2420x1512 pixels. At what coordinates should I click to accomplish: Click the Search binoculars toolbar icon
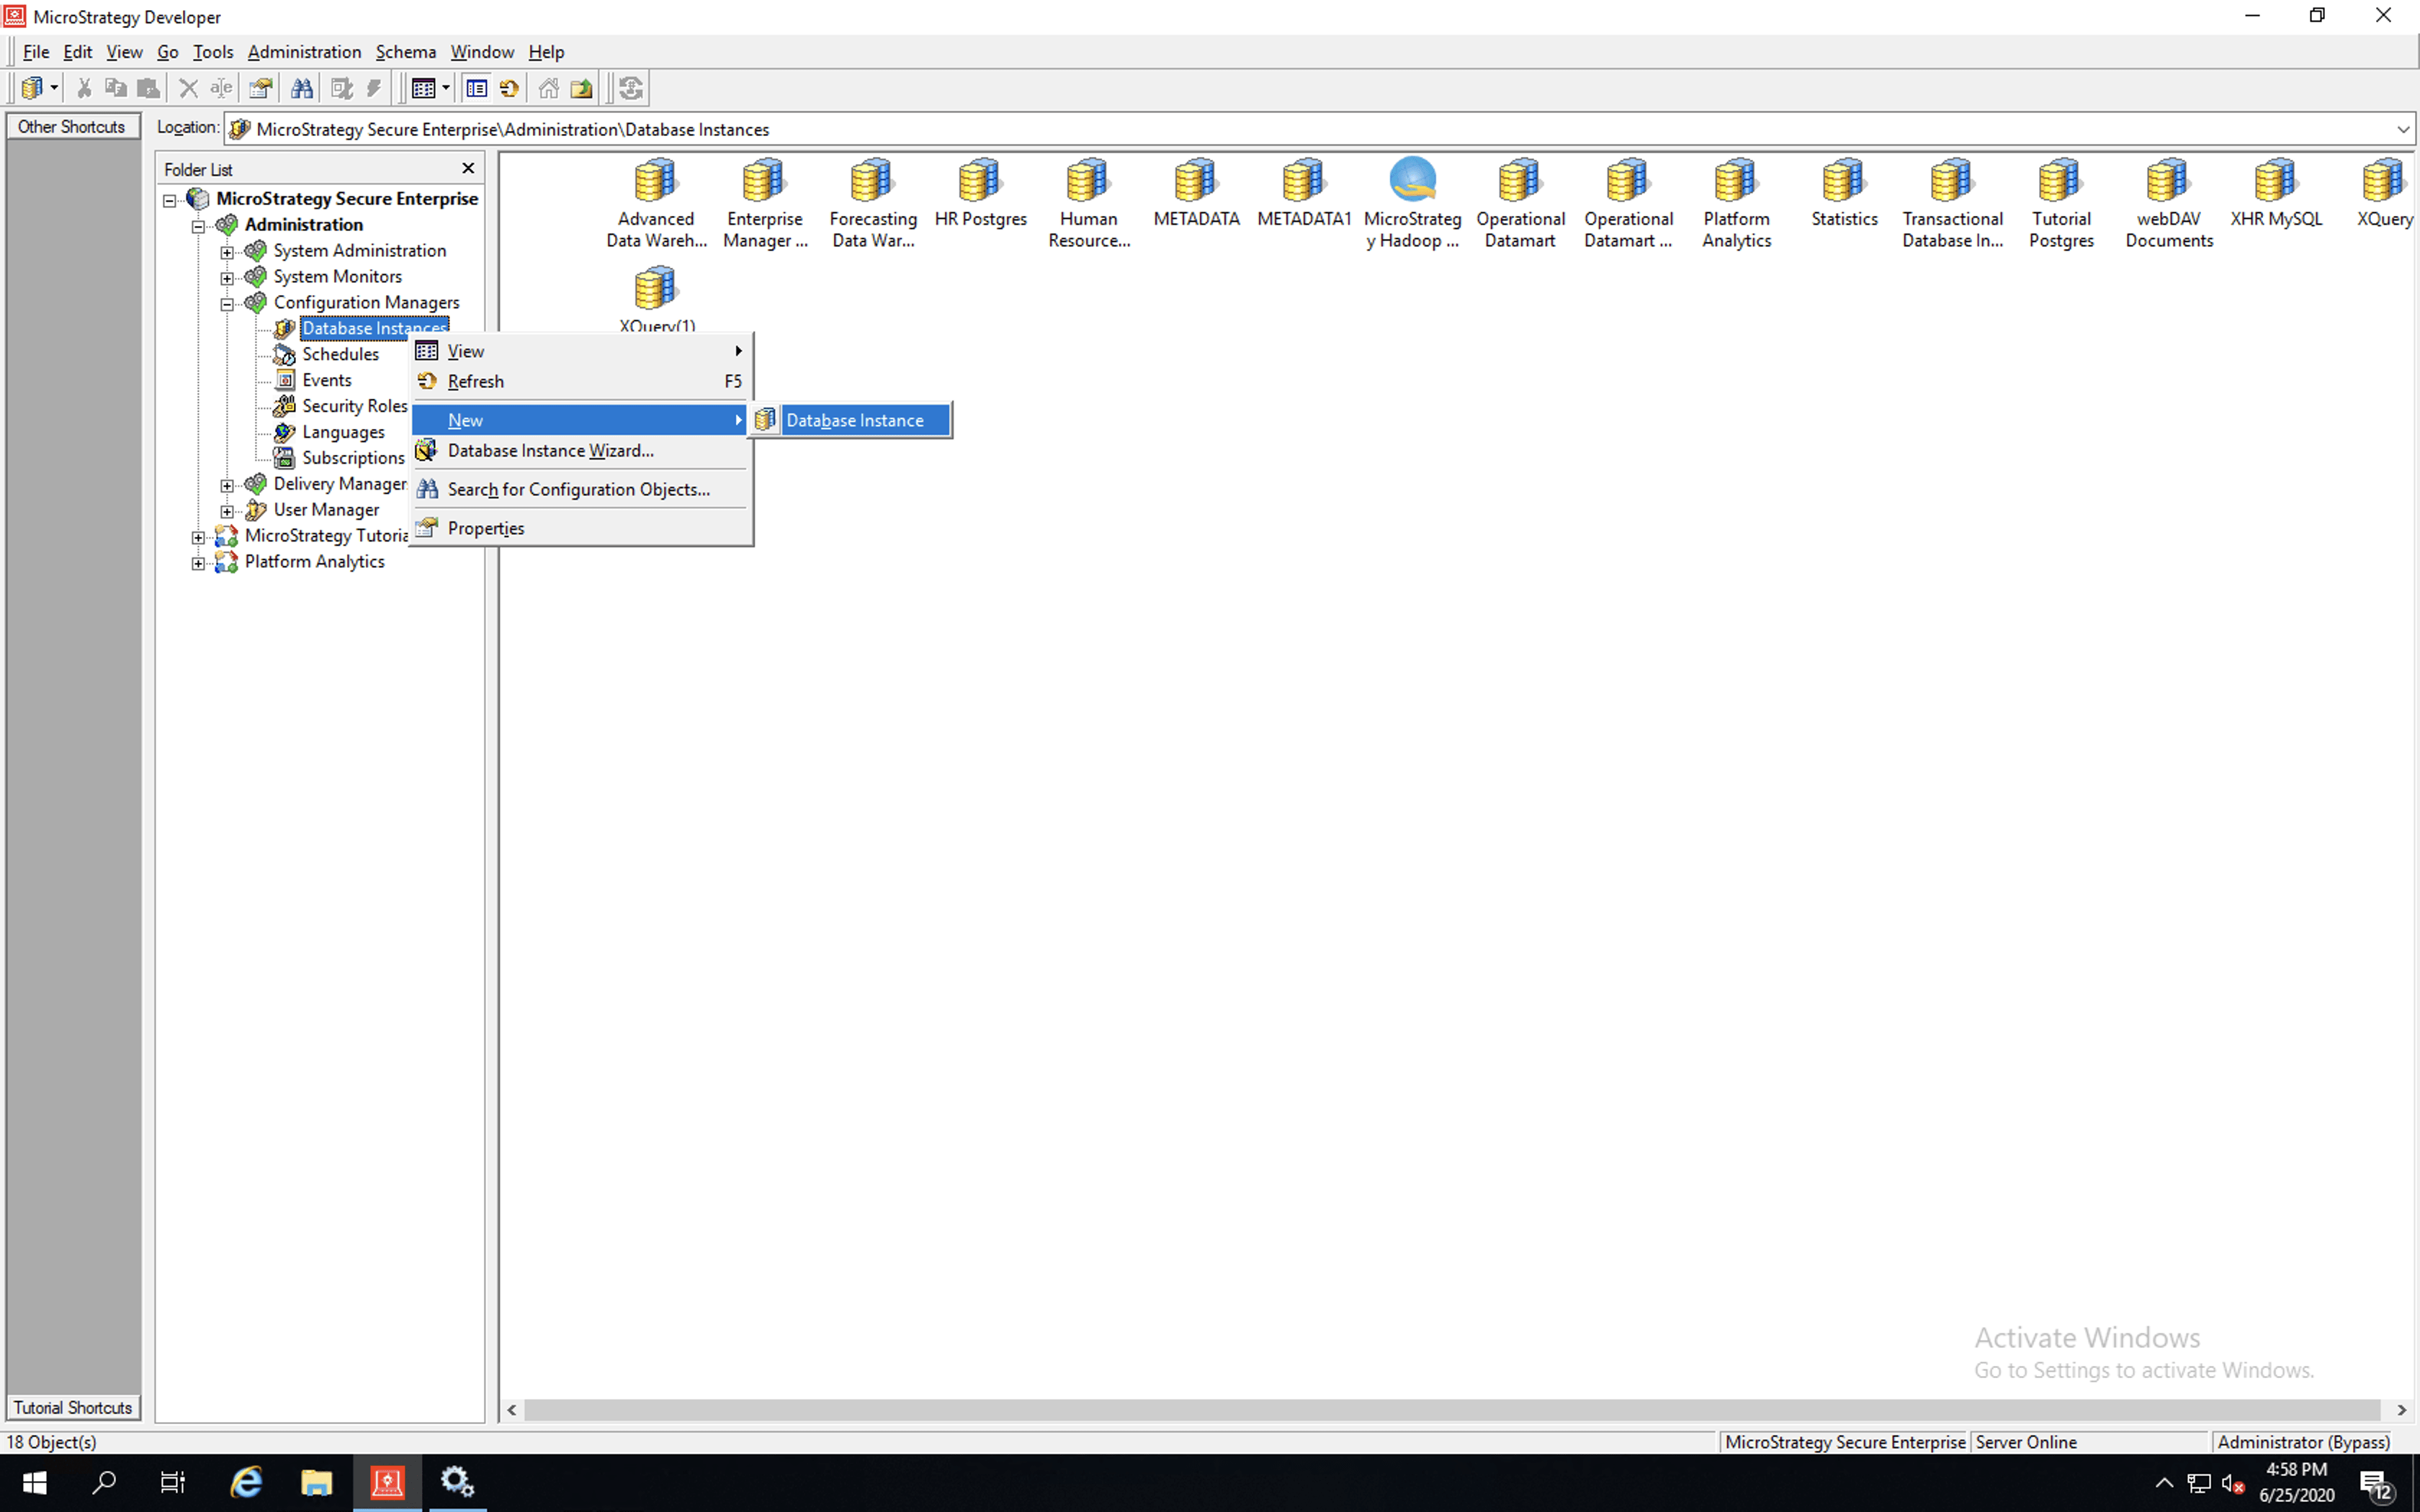(x=301, y=89)
